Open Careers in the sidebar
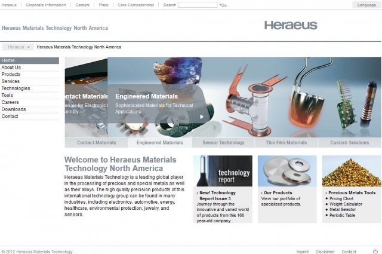 pos(29,102)
